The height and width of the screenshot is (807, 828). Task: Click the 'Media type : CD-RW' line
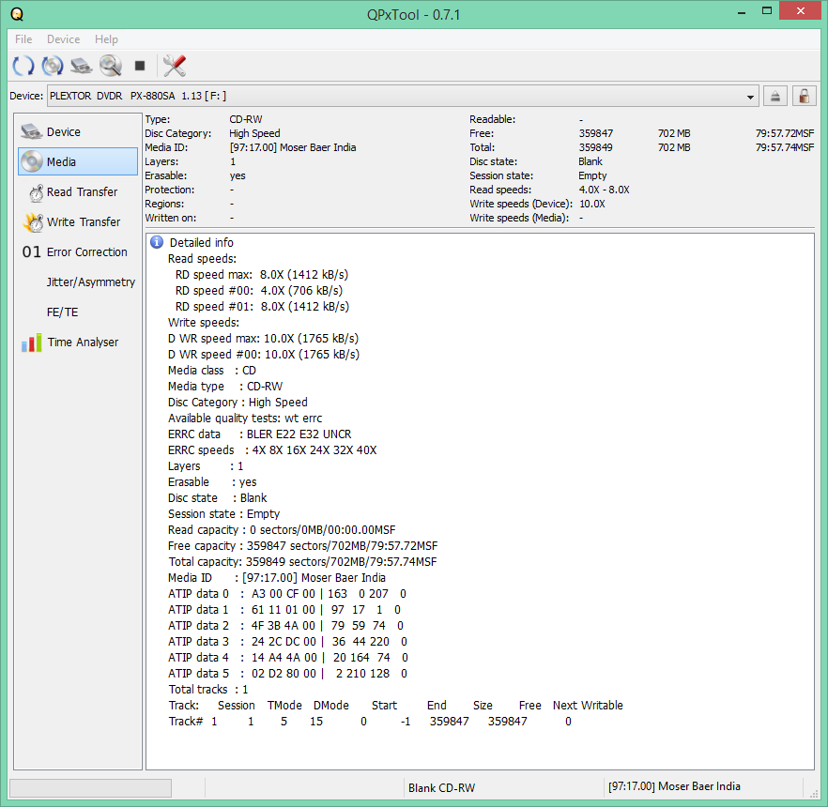pyautogui.click(x=225, y=387)
